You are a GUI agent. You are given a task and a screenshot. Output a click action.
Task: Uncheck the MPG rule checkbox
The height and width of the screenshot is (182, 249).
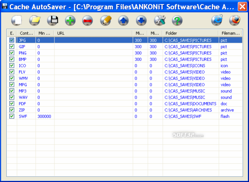pyautogui.click(x=12, y=84)
